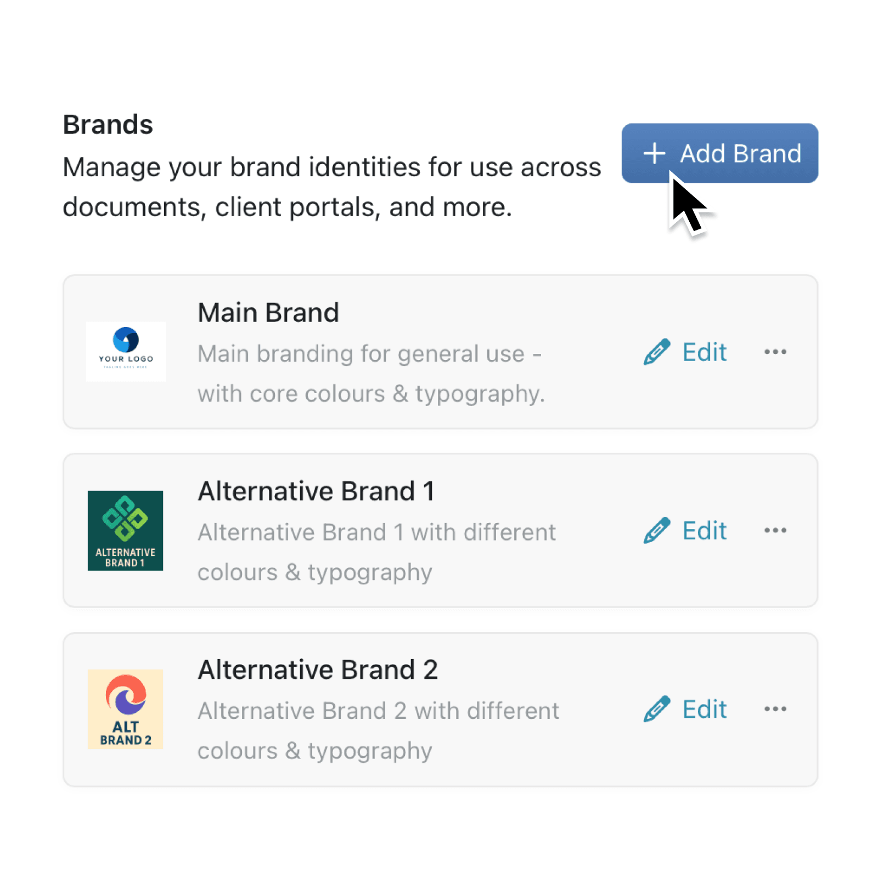The height and width of the screenshot is (878, 878).
Task: Expand more options for Main Brand card
Action: (775, 352)
